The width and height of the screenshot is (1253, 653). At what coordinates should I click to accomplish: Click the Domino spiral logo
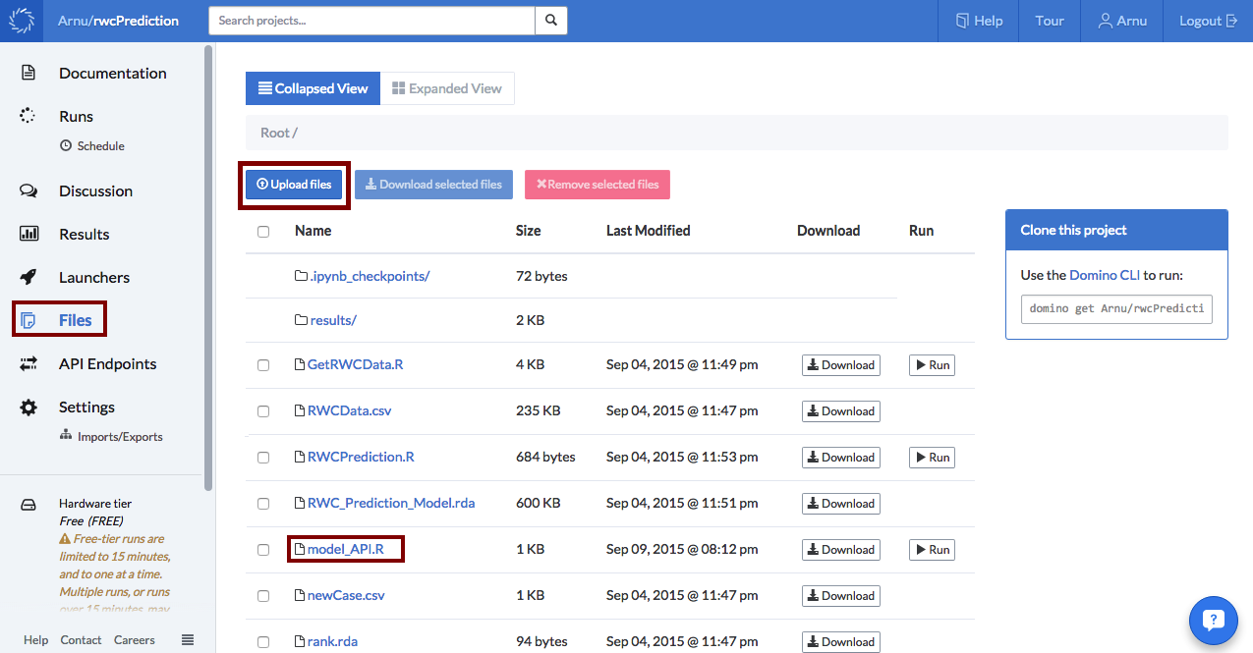click(21, 20)
